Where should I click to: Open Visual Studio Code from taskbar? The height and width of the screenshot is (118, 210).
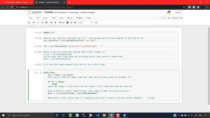click(97, 115)
